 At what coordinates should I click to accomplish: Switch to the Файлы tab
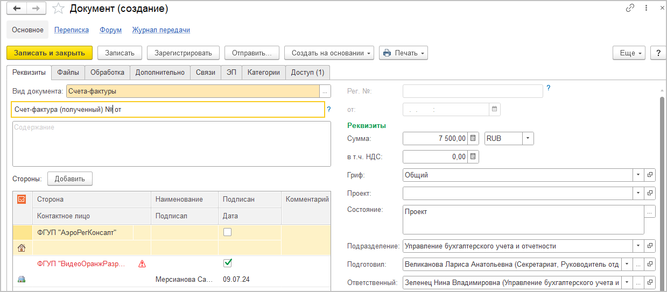pyautogui.click(x=68, y=73)
